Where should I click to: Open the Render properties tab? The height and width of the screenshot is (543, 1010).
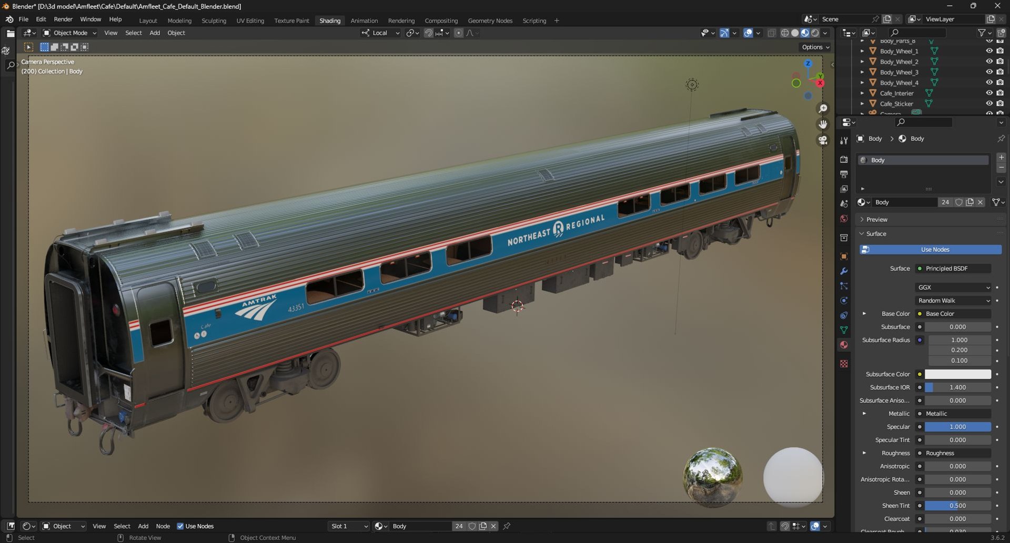tap(844, 159)
